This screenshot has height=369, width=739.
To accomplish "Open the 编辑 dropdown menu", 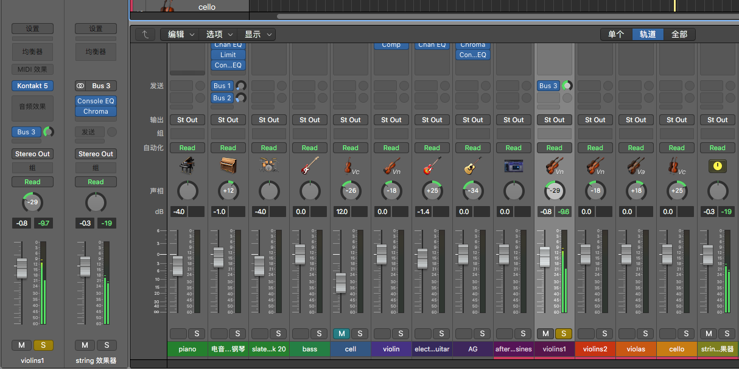I will (x=181, y=35).
